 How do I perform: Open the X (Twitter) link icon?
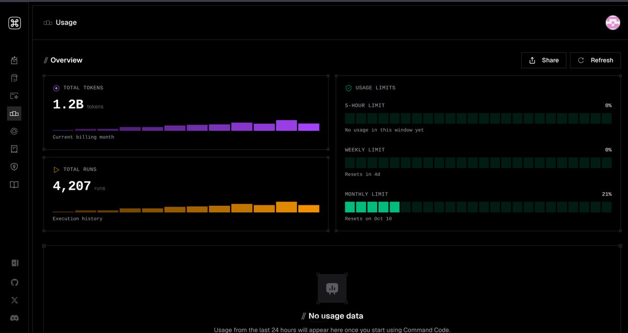15,301
